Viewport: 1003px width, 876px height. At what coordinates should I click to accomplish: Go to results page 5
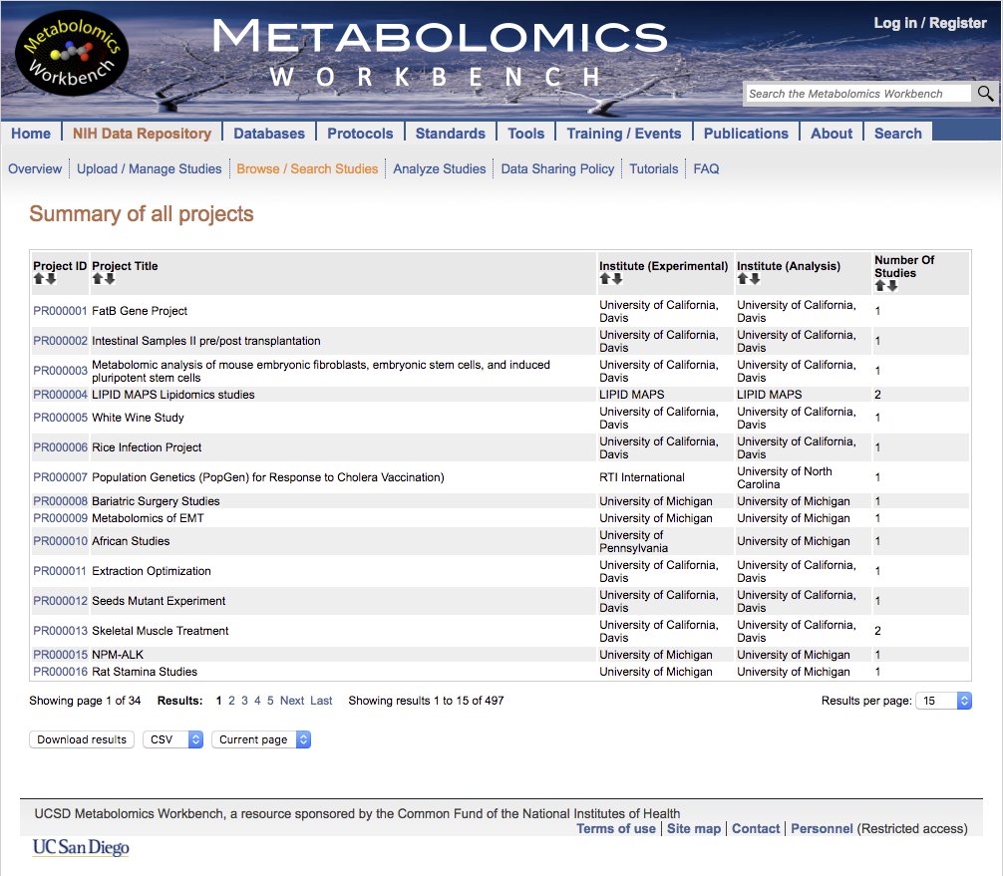[x=270, y=701]
